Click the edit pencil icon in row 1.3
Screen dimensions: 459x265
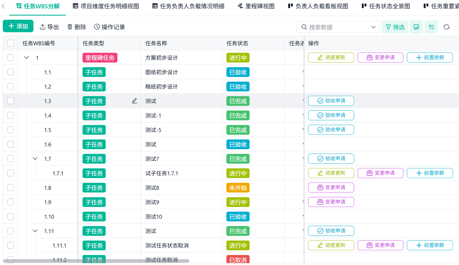[x=134, y=101]
